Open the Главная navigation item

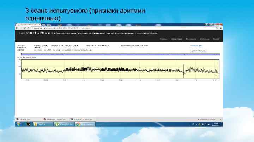164,39
